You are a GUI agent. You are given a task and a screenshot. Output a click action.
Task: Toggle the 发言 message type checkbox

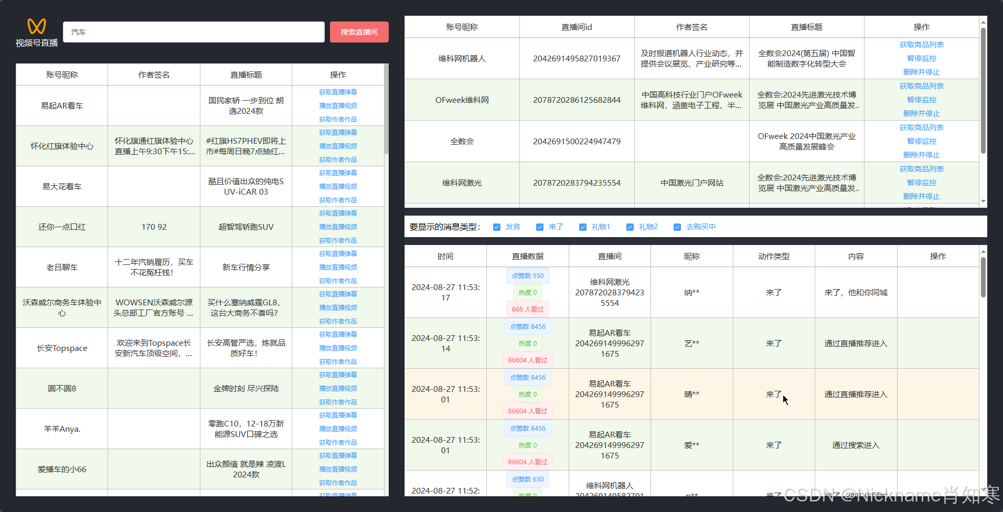497,227
